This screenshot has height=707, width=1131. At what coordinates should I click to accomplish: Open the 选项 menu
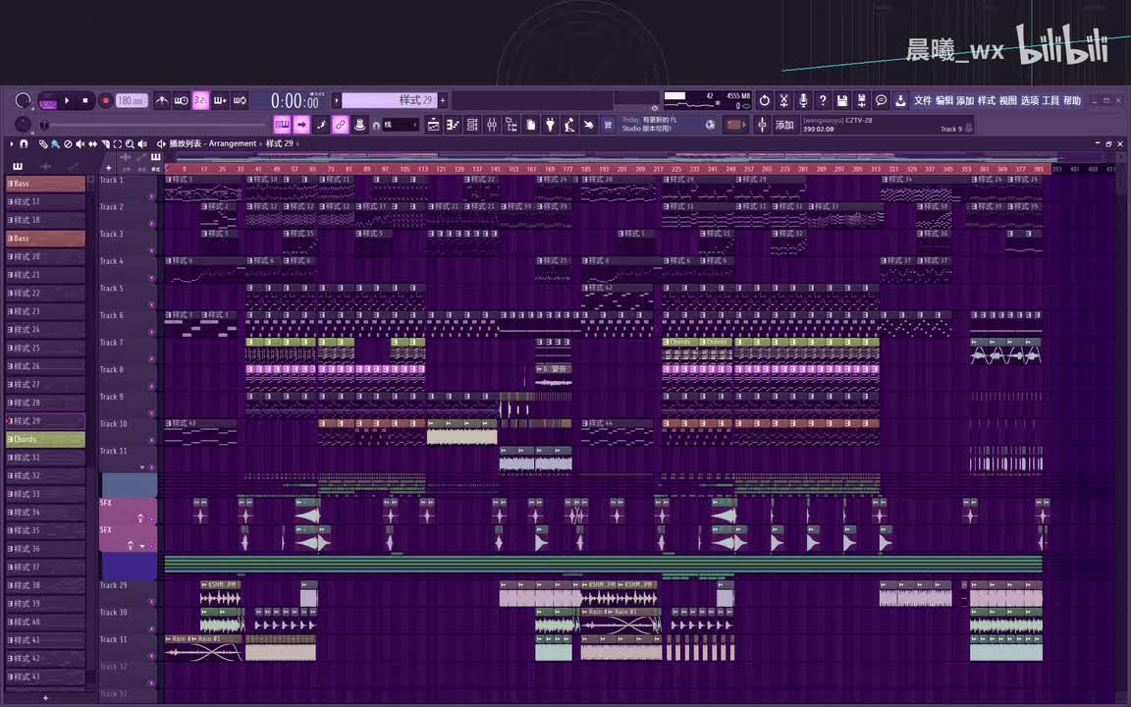[x=1029, y=100]
